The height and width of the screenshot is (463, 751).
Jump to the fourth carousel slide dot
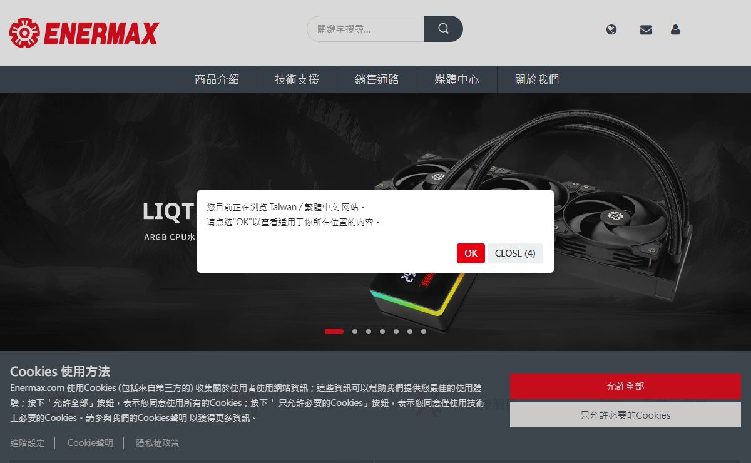click(382, 332)
